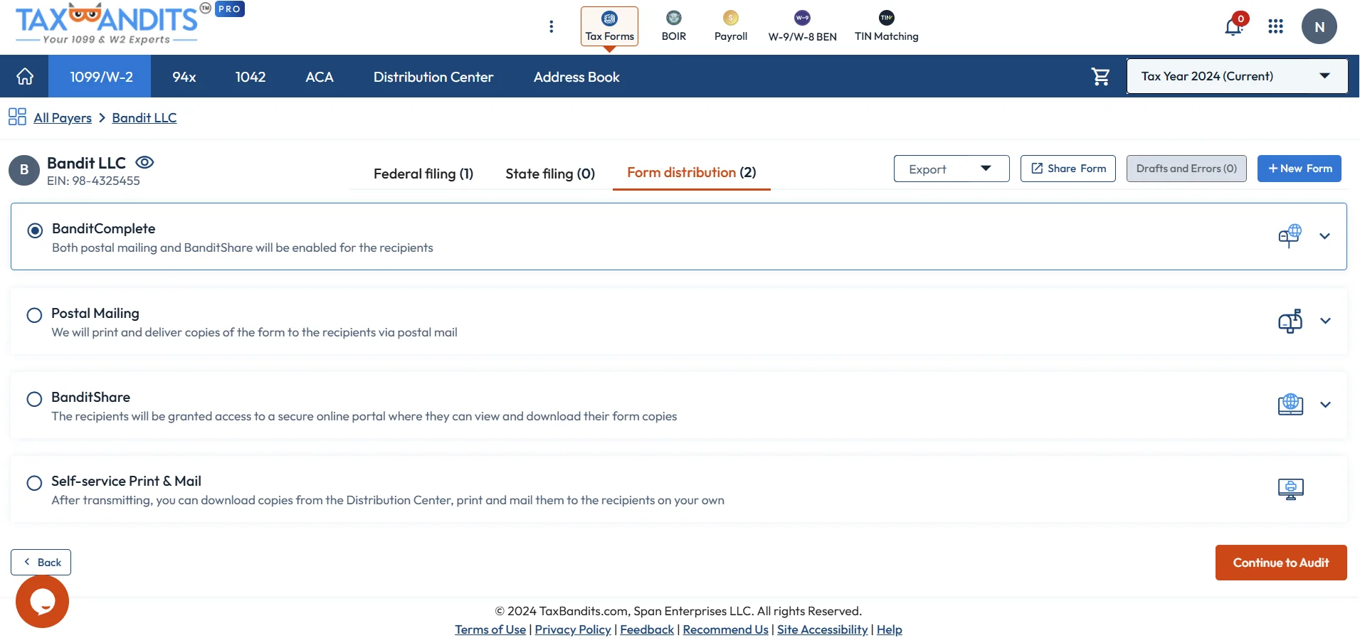
Task: Open the vertical three-dot more menu
Action: click(552, 27)
